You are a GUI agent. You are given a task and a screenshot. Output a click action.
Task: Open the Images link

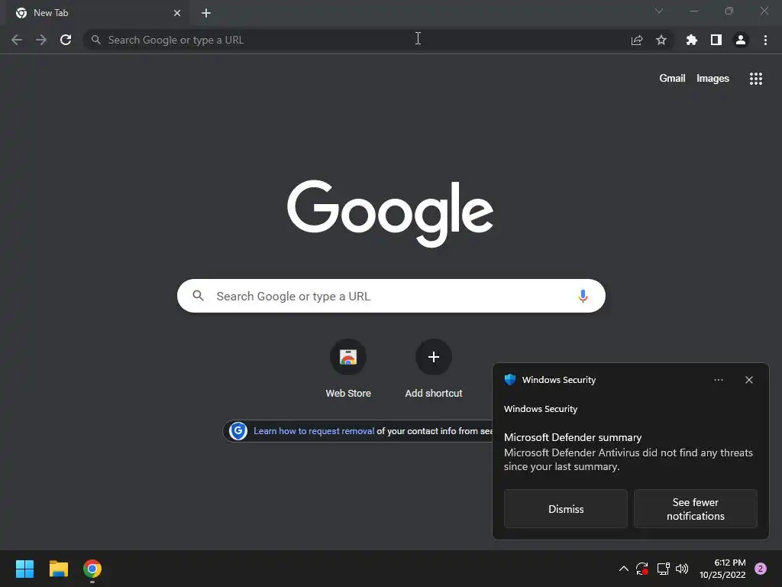713,79
